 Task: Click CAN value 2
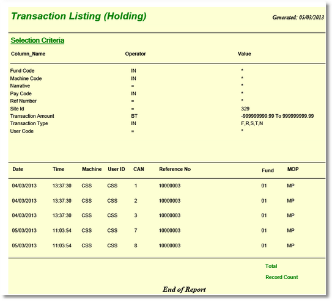click(x=136, y=201)
